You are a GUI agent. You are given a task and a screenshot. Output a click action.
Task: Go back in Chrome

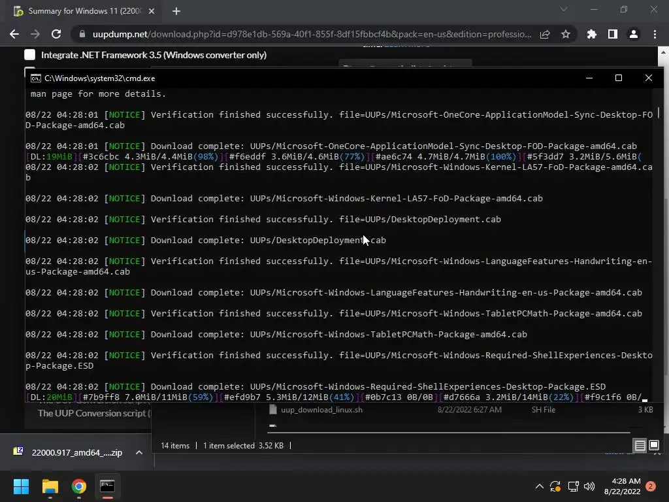(14, 34)
